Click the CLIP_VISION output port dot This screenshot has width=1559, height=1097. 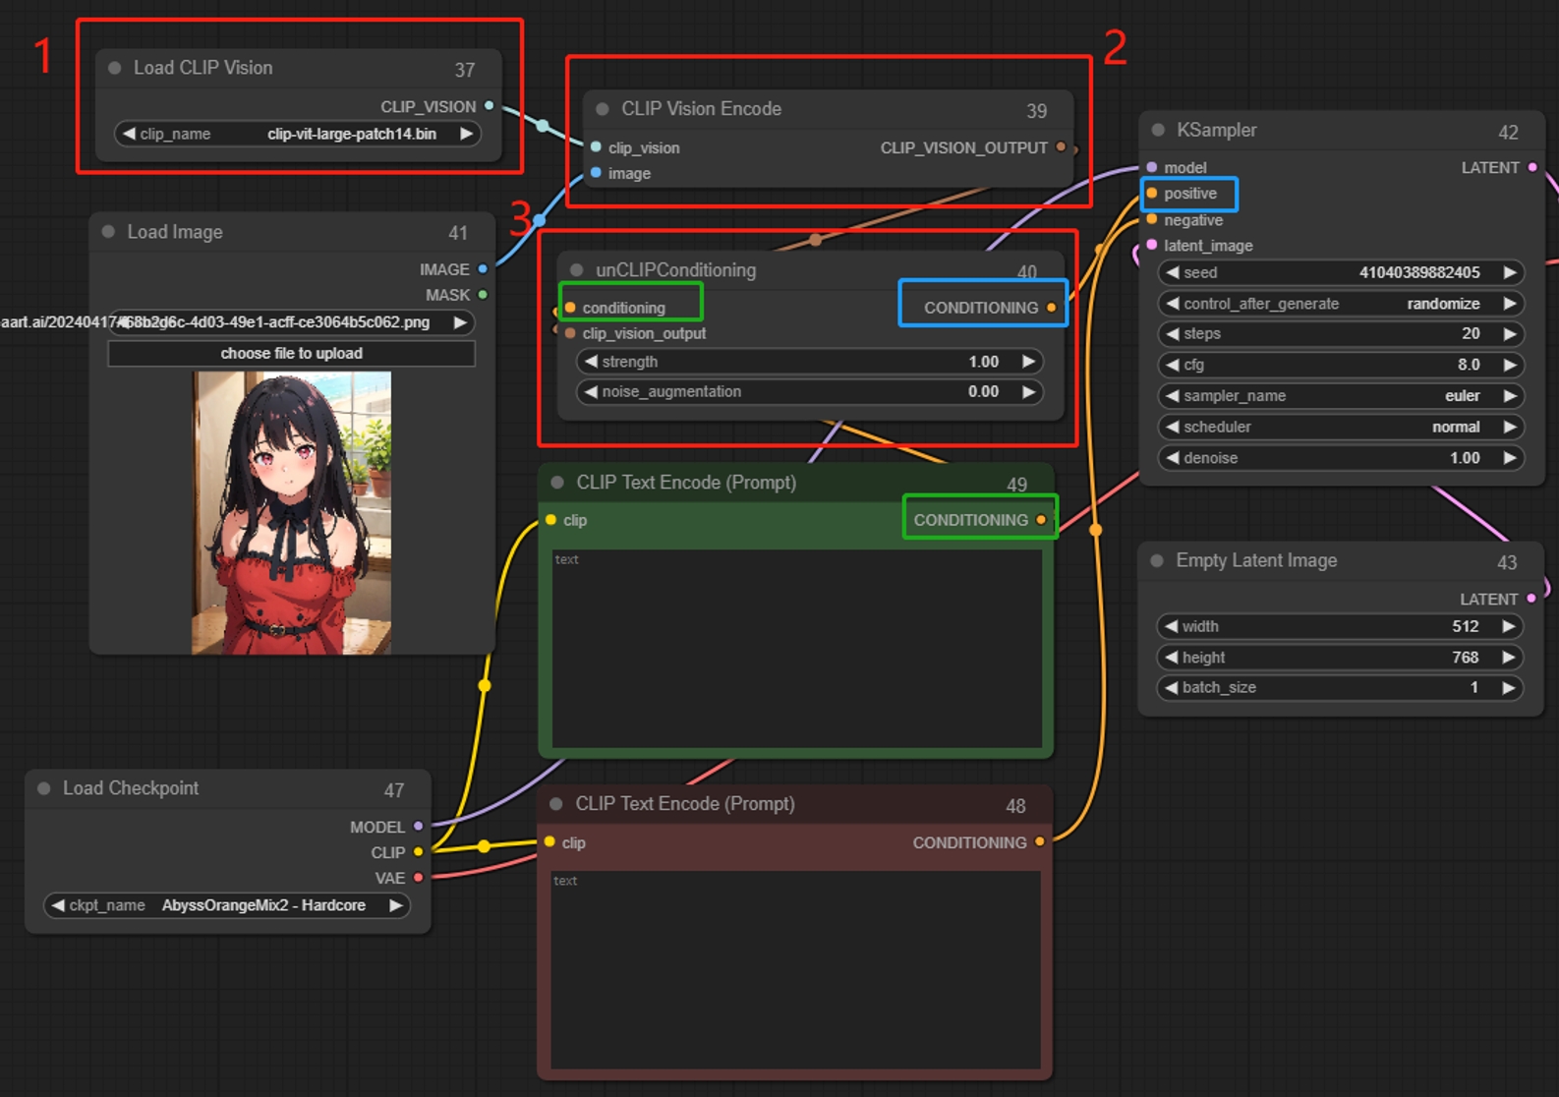[x=489, y=106]
